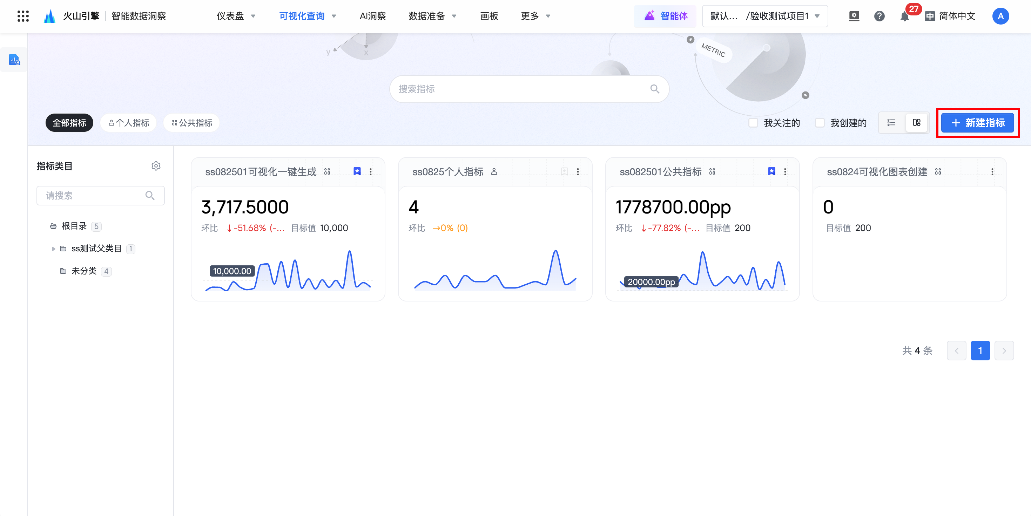Click the notification bell icon
1031x516 pixels.
point(904,16)
